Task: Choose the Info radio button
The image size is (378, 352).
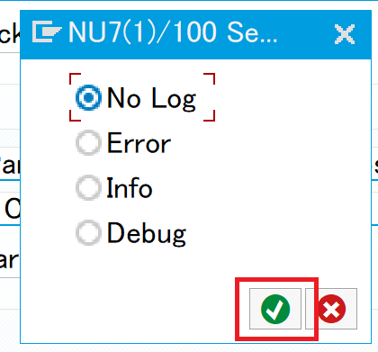Action: coord(88,187)
